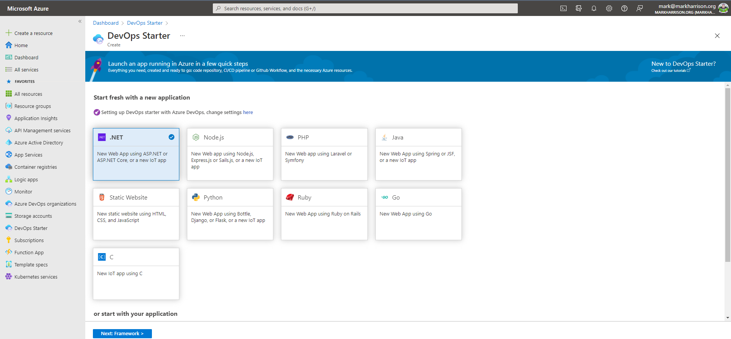Open the Feedback icon in header
The height and width of the screenshot is (339, 731).
pos(640,8)
